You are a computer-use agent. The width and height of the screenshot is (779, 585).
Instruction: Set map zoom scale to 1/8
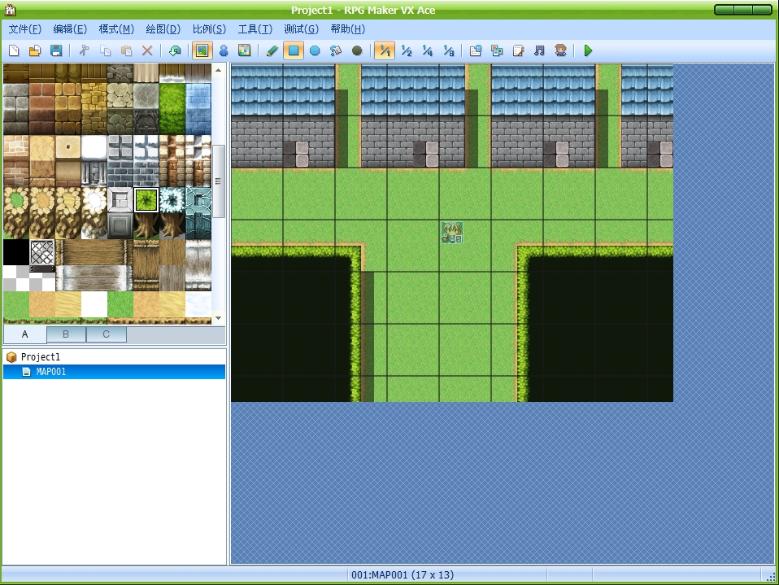click(449, 50)
